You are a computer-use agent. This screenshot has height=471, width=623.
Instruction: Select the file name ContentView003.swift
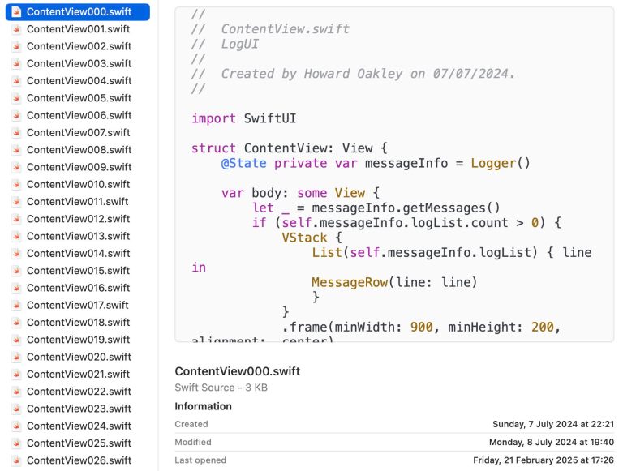click(x=79, y=63)
